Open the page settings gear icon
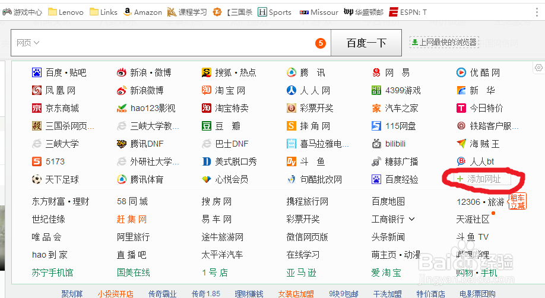This screenshot has width=545, height=298. click(538, 68)
